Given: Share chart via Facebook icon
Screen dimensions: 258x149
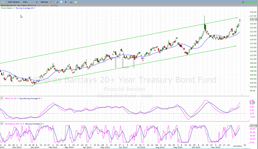Looking at the screenshot, I should pos(66,2).
